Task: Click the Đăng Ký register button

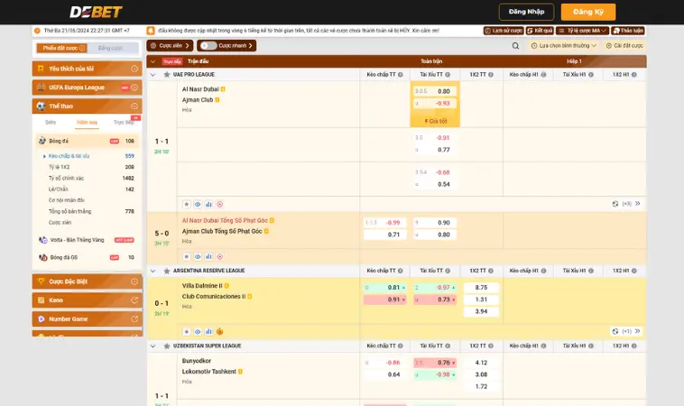Action: (587, 12)
